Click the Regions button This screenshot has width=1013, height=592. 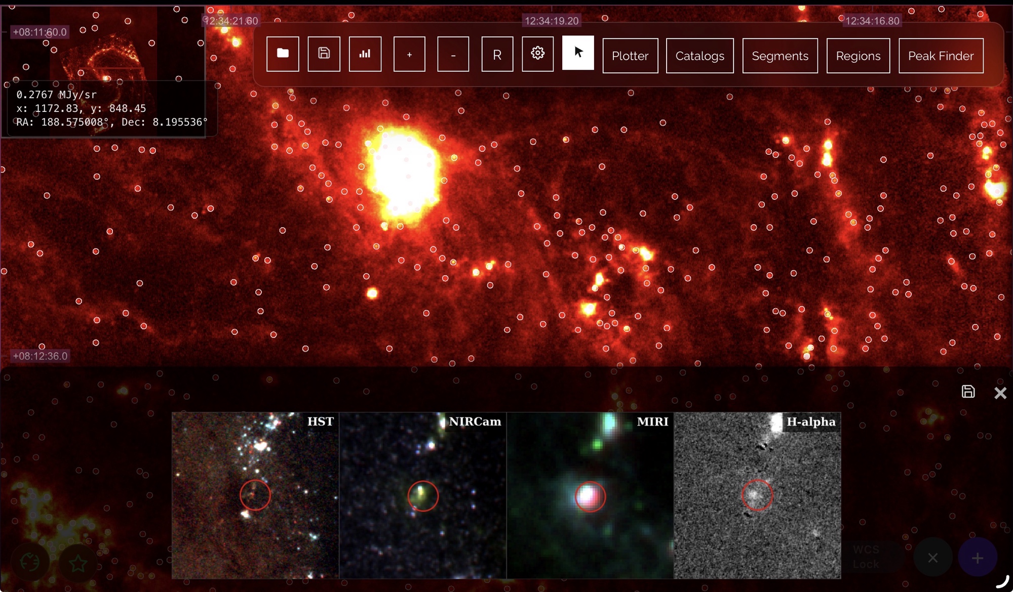(x=858, y=56)
